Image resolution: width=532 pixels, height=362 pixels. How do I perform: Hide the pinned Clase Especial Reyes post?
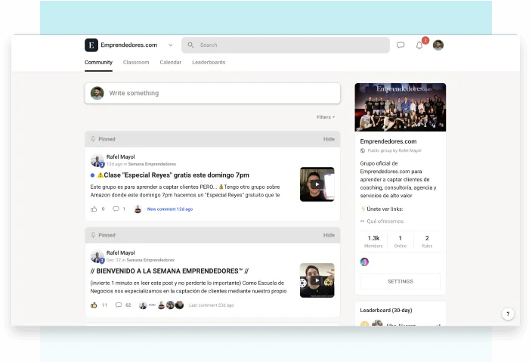pos(329,139)
